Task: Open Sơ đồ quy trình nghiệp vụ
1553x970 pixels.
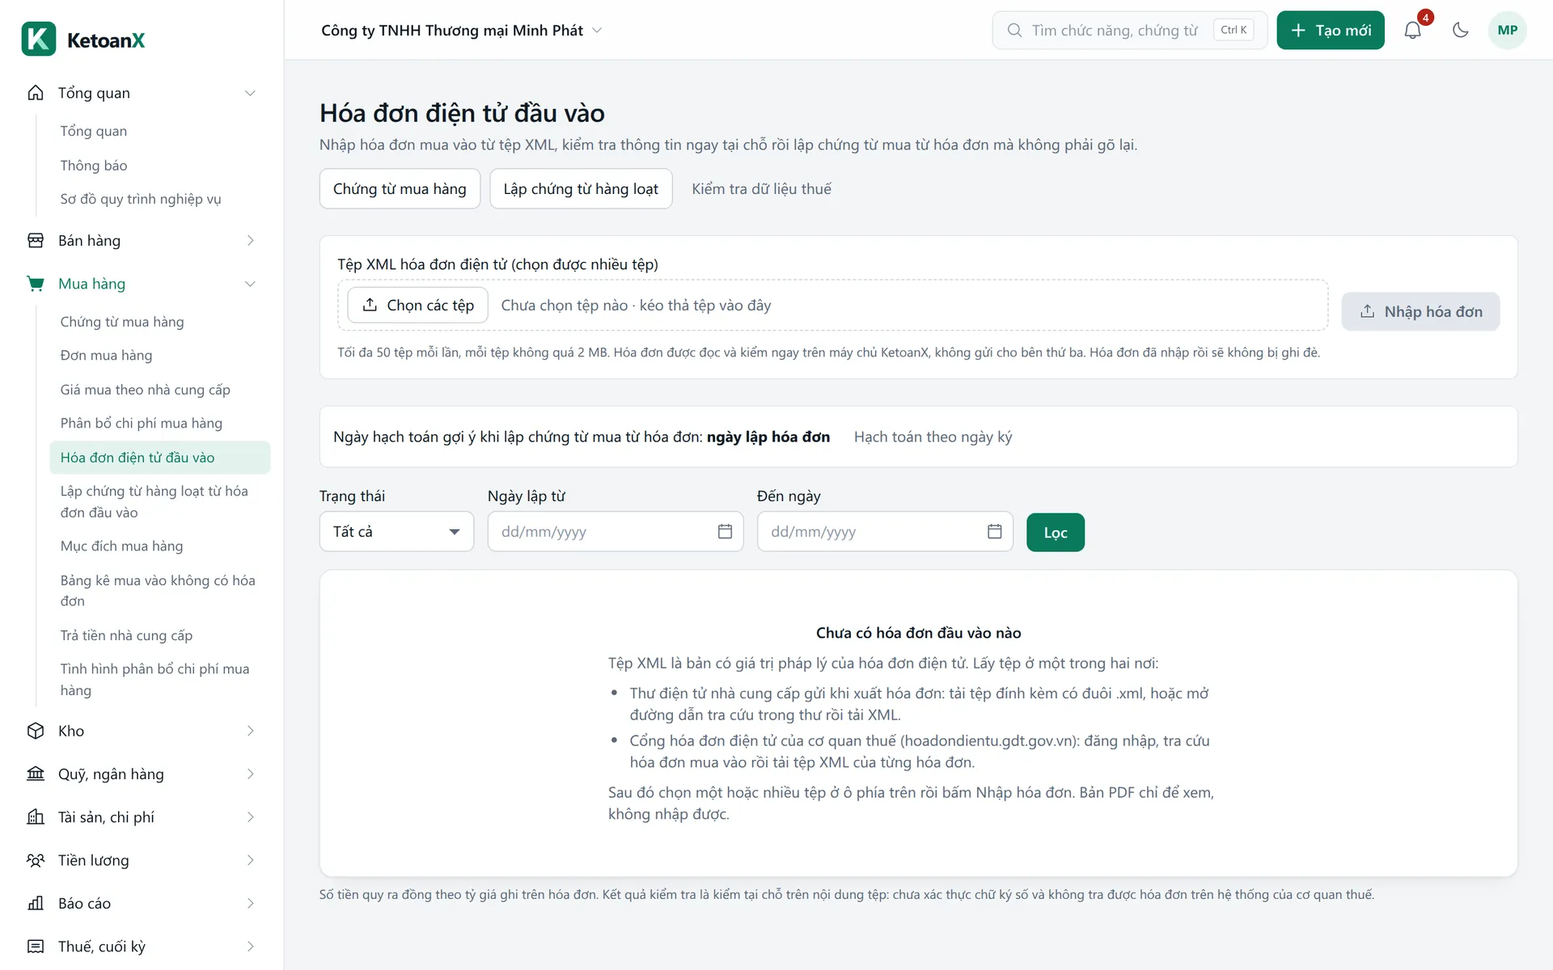Action: (159, 199)
